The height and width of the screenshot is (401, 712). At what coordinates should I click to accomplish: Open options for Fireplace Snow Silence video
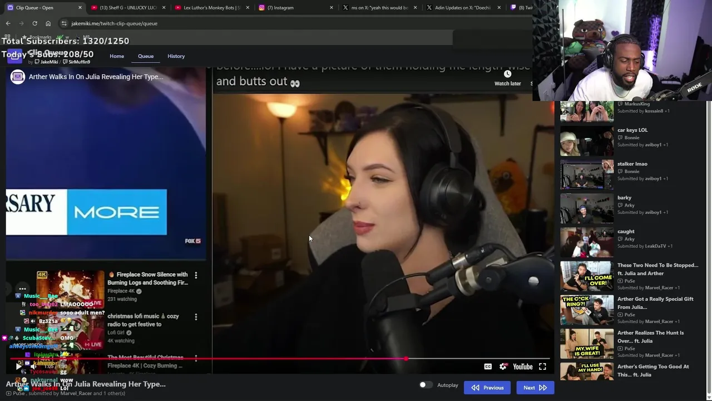196,275
